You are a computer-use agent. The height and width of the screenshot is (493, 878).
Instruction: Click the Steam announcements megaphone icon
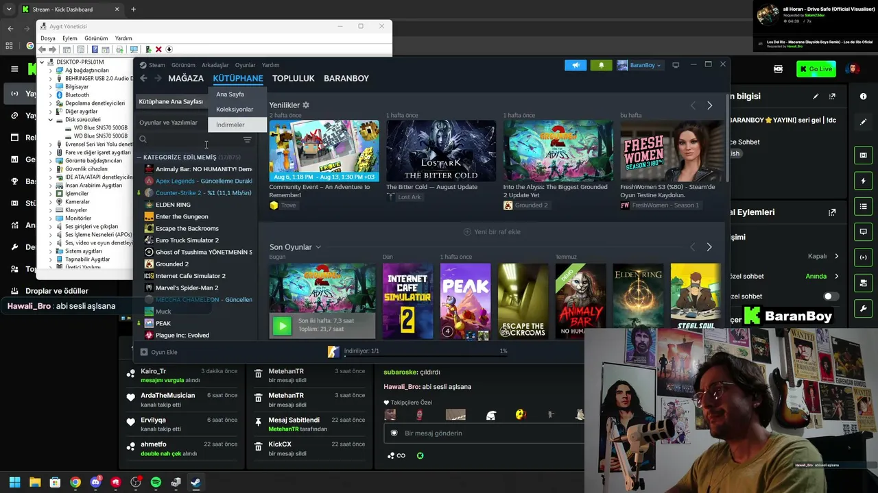[576, 65]
